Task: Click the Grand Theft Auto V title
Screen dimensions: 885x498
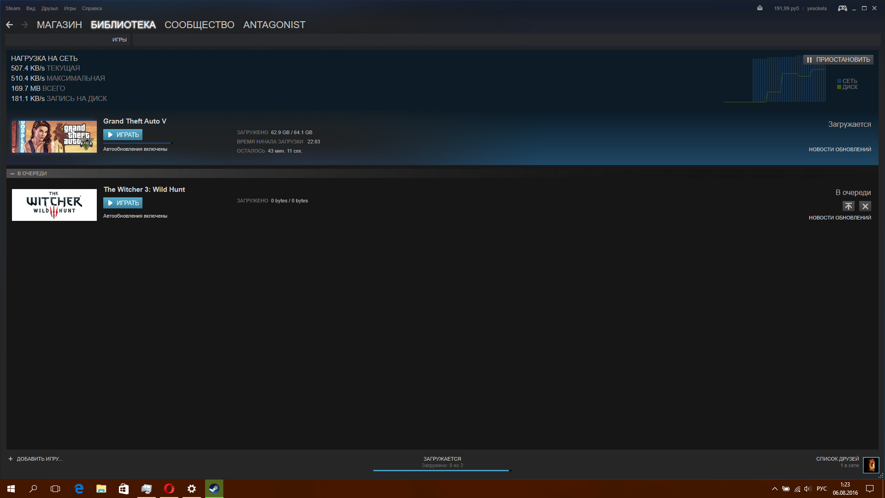Action: pos(135,121)
